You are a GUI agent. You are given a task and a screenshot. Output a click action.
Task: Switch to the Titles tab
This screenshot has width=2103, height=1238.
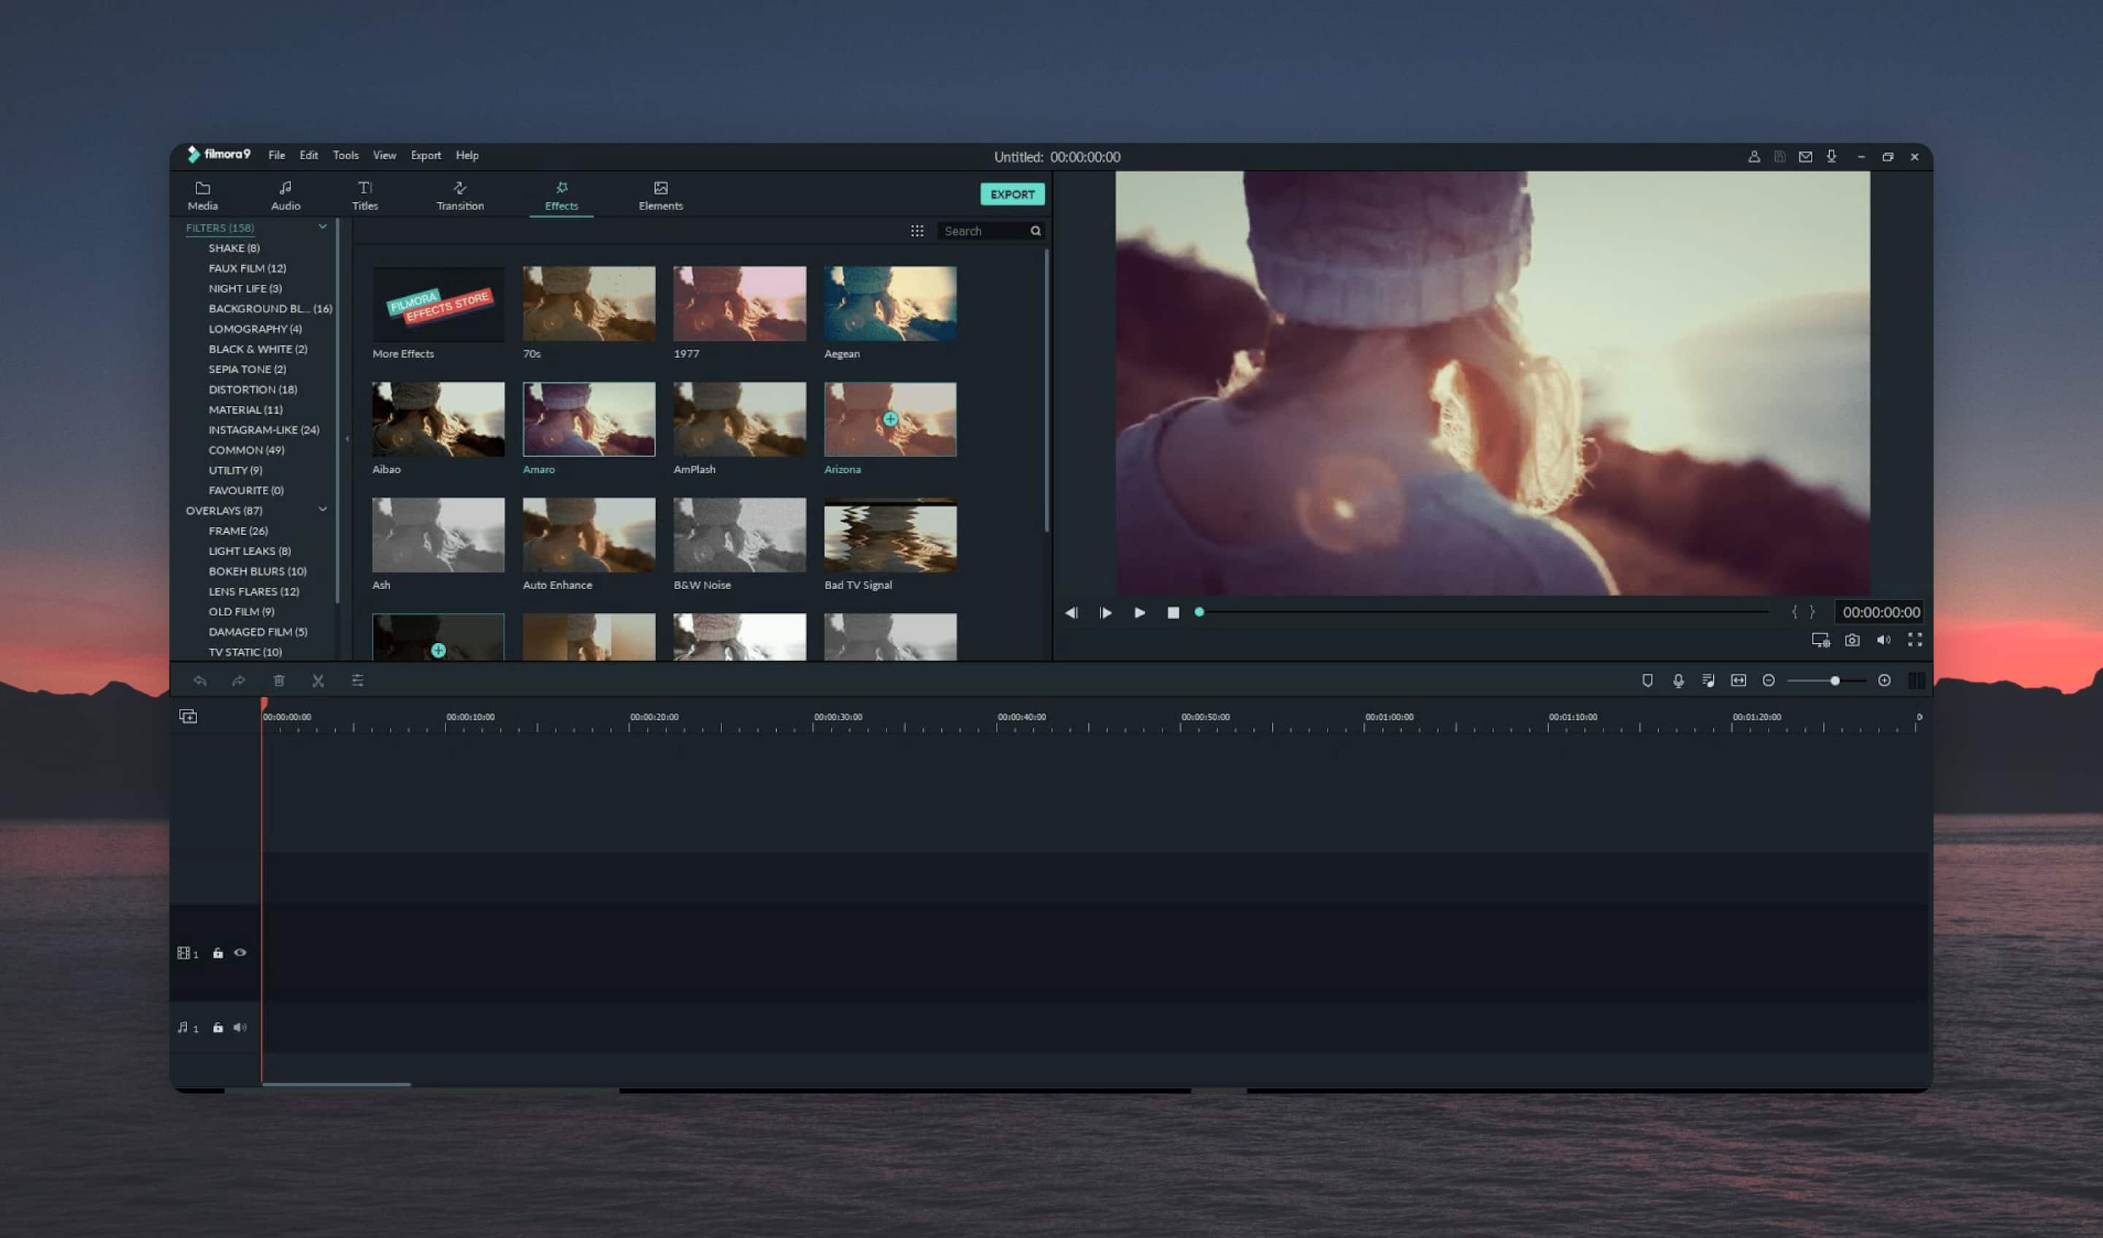click(364, 197)
